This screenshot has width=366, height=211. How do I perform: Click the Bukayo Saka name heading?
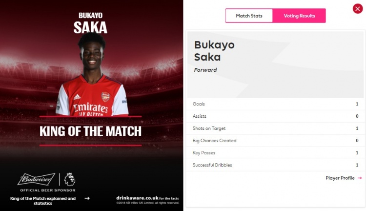214,51
